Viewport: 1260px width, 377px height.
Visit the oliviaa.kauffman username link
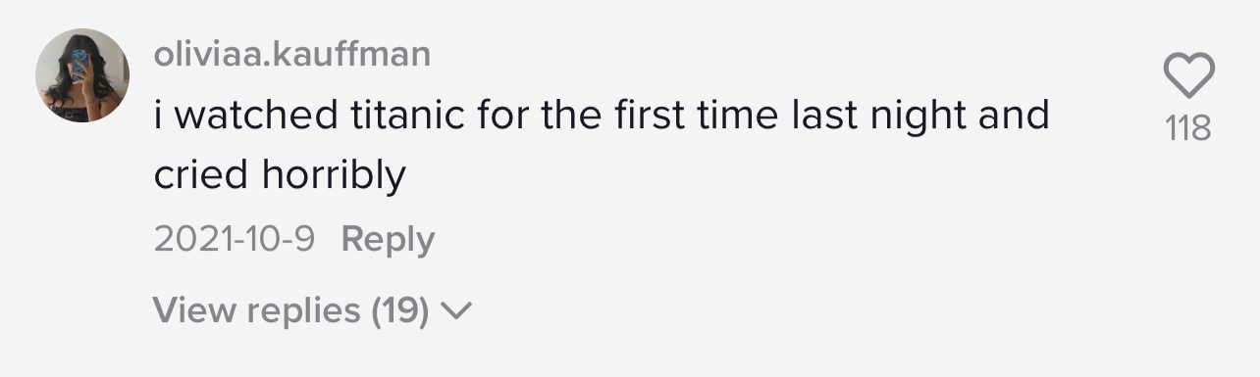pos(292,54)
